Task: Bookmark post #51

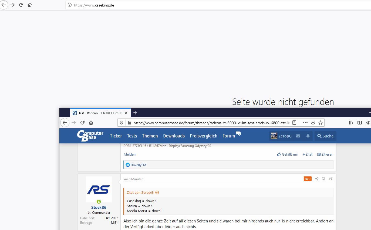Action: [323, 179]
